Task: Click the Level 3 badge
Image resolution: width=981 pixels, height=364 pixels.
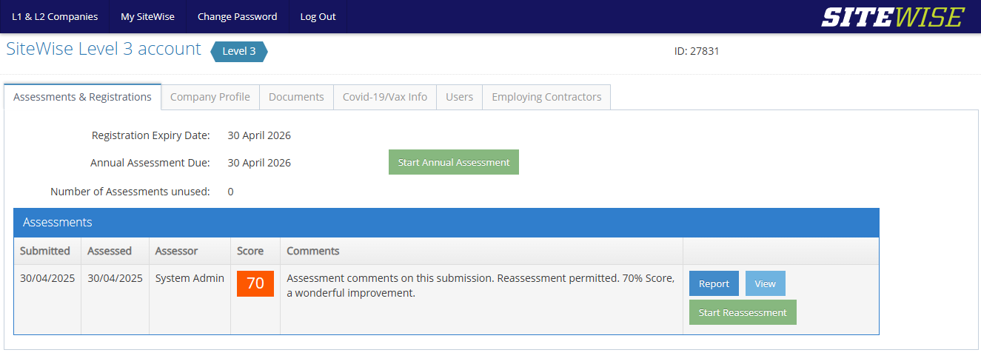Action: pos(239,51)
